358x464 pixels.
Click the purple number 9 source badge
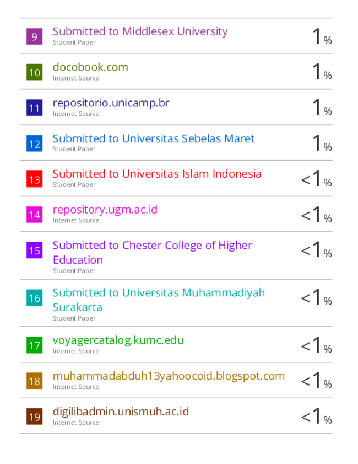coord(34,36)
